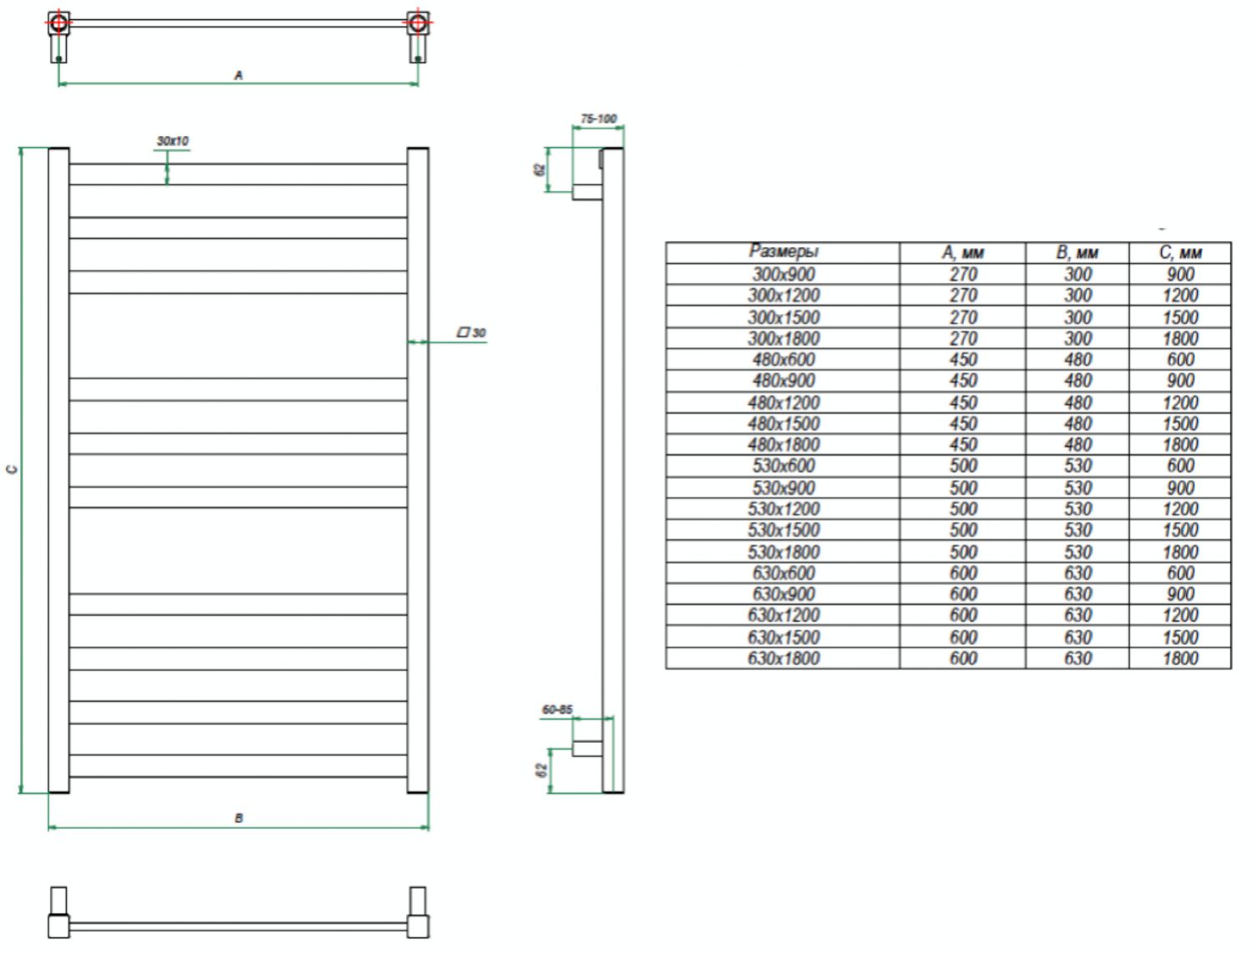1253x954 pixels.
Task: Click the left red crosshair mount marker
Action: (x=58, y=23)
